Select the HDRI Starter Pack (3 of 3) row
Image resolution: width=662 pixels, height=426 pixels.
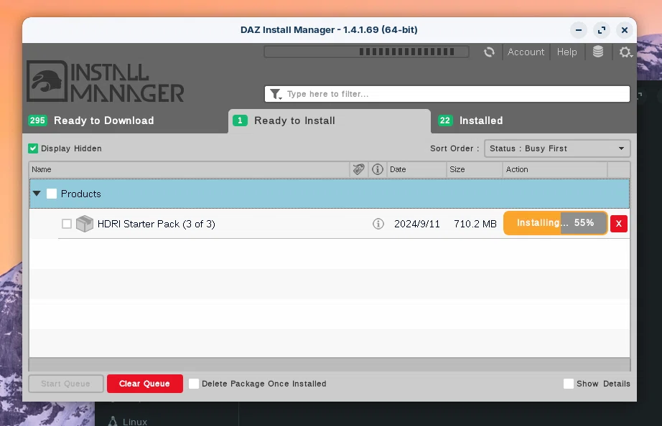tap(330, 224)
